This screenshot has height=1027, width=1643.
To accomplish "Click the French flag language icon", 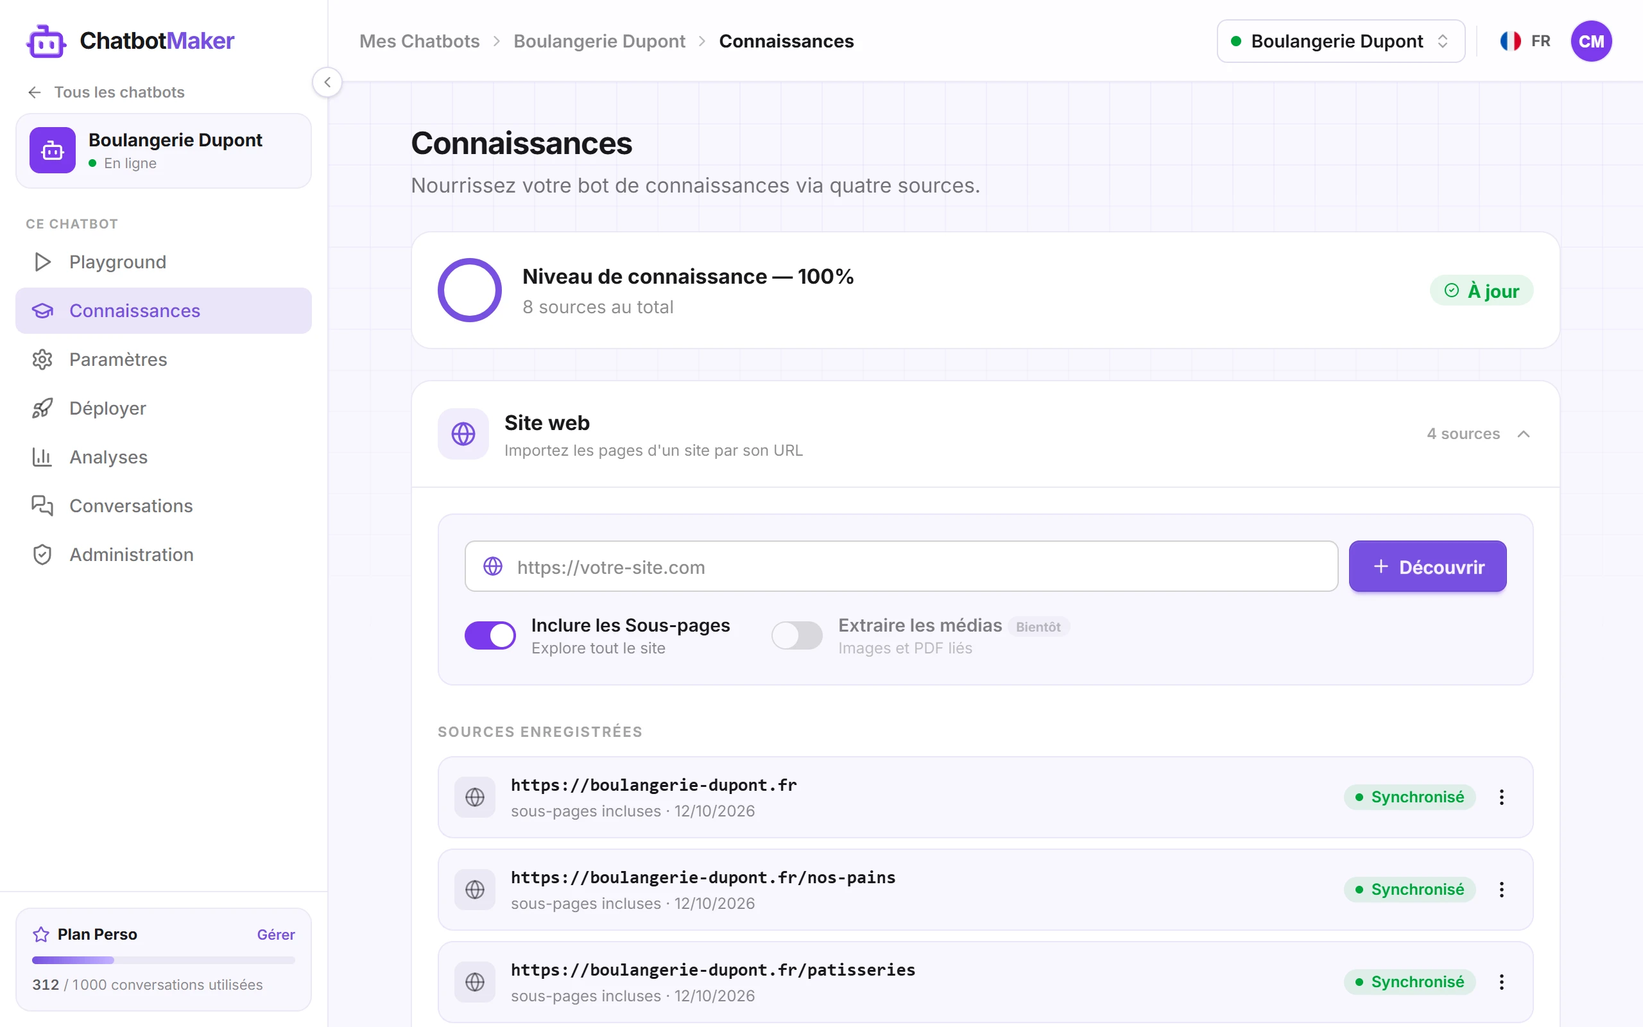I will tap(1510, 42).
